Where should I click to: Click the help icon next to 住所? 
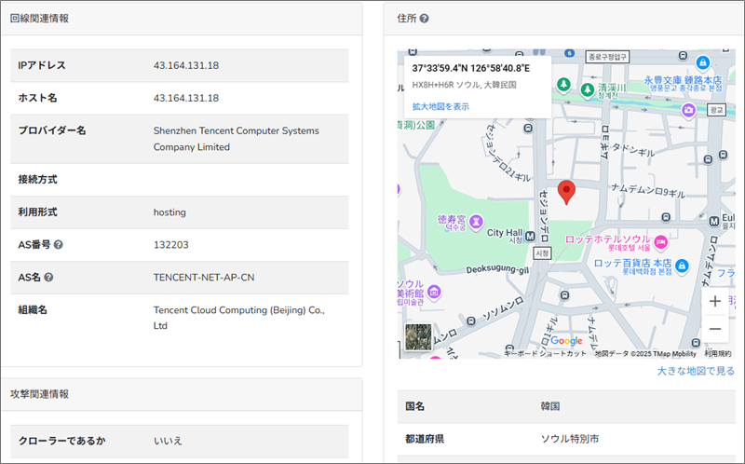pyautogui.click(x=425, y=19)
